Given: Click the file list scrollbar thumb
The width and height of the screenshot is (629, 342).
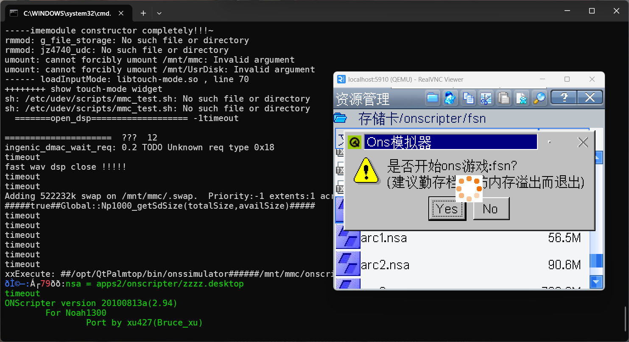Looking at the screenshot, I should 597,260.
